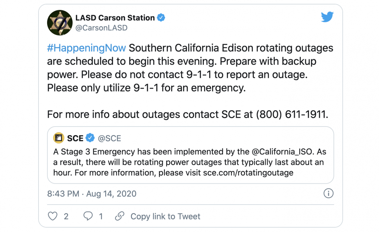The width and height of the screenshot is (379, 232).
Task: Click the Twitter bird logo
Action: (x=327, y=17)
